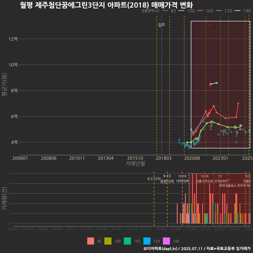Click the 85 salmon legend swatch
253x253 pixels.
(90, 241)
